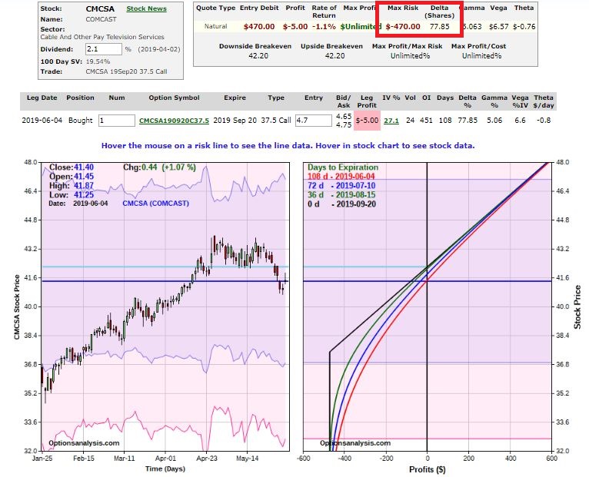Click the Theta $/day cell -0.8
Screen dimensions: 589x477
pyautogui.click(x=544, y=121)
